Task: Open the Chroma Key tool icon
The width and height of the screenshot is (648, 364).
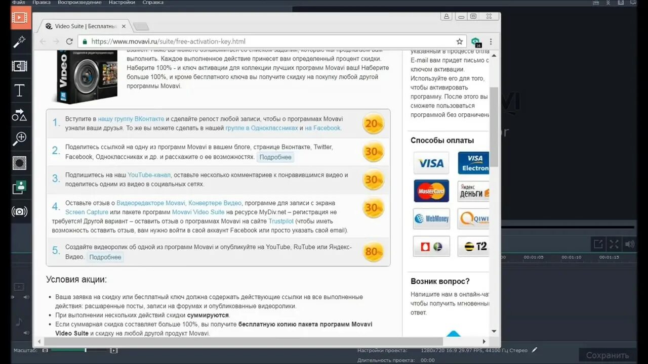Action: [19, 163]
